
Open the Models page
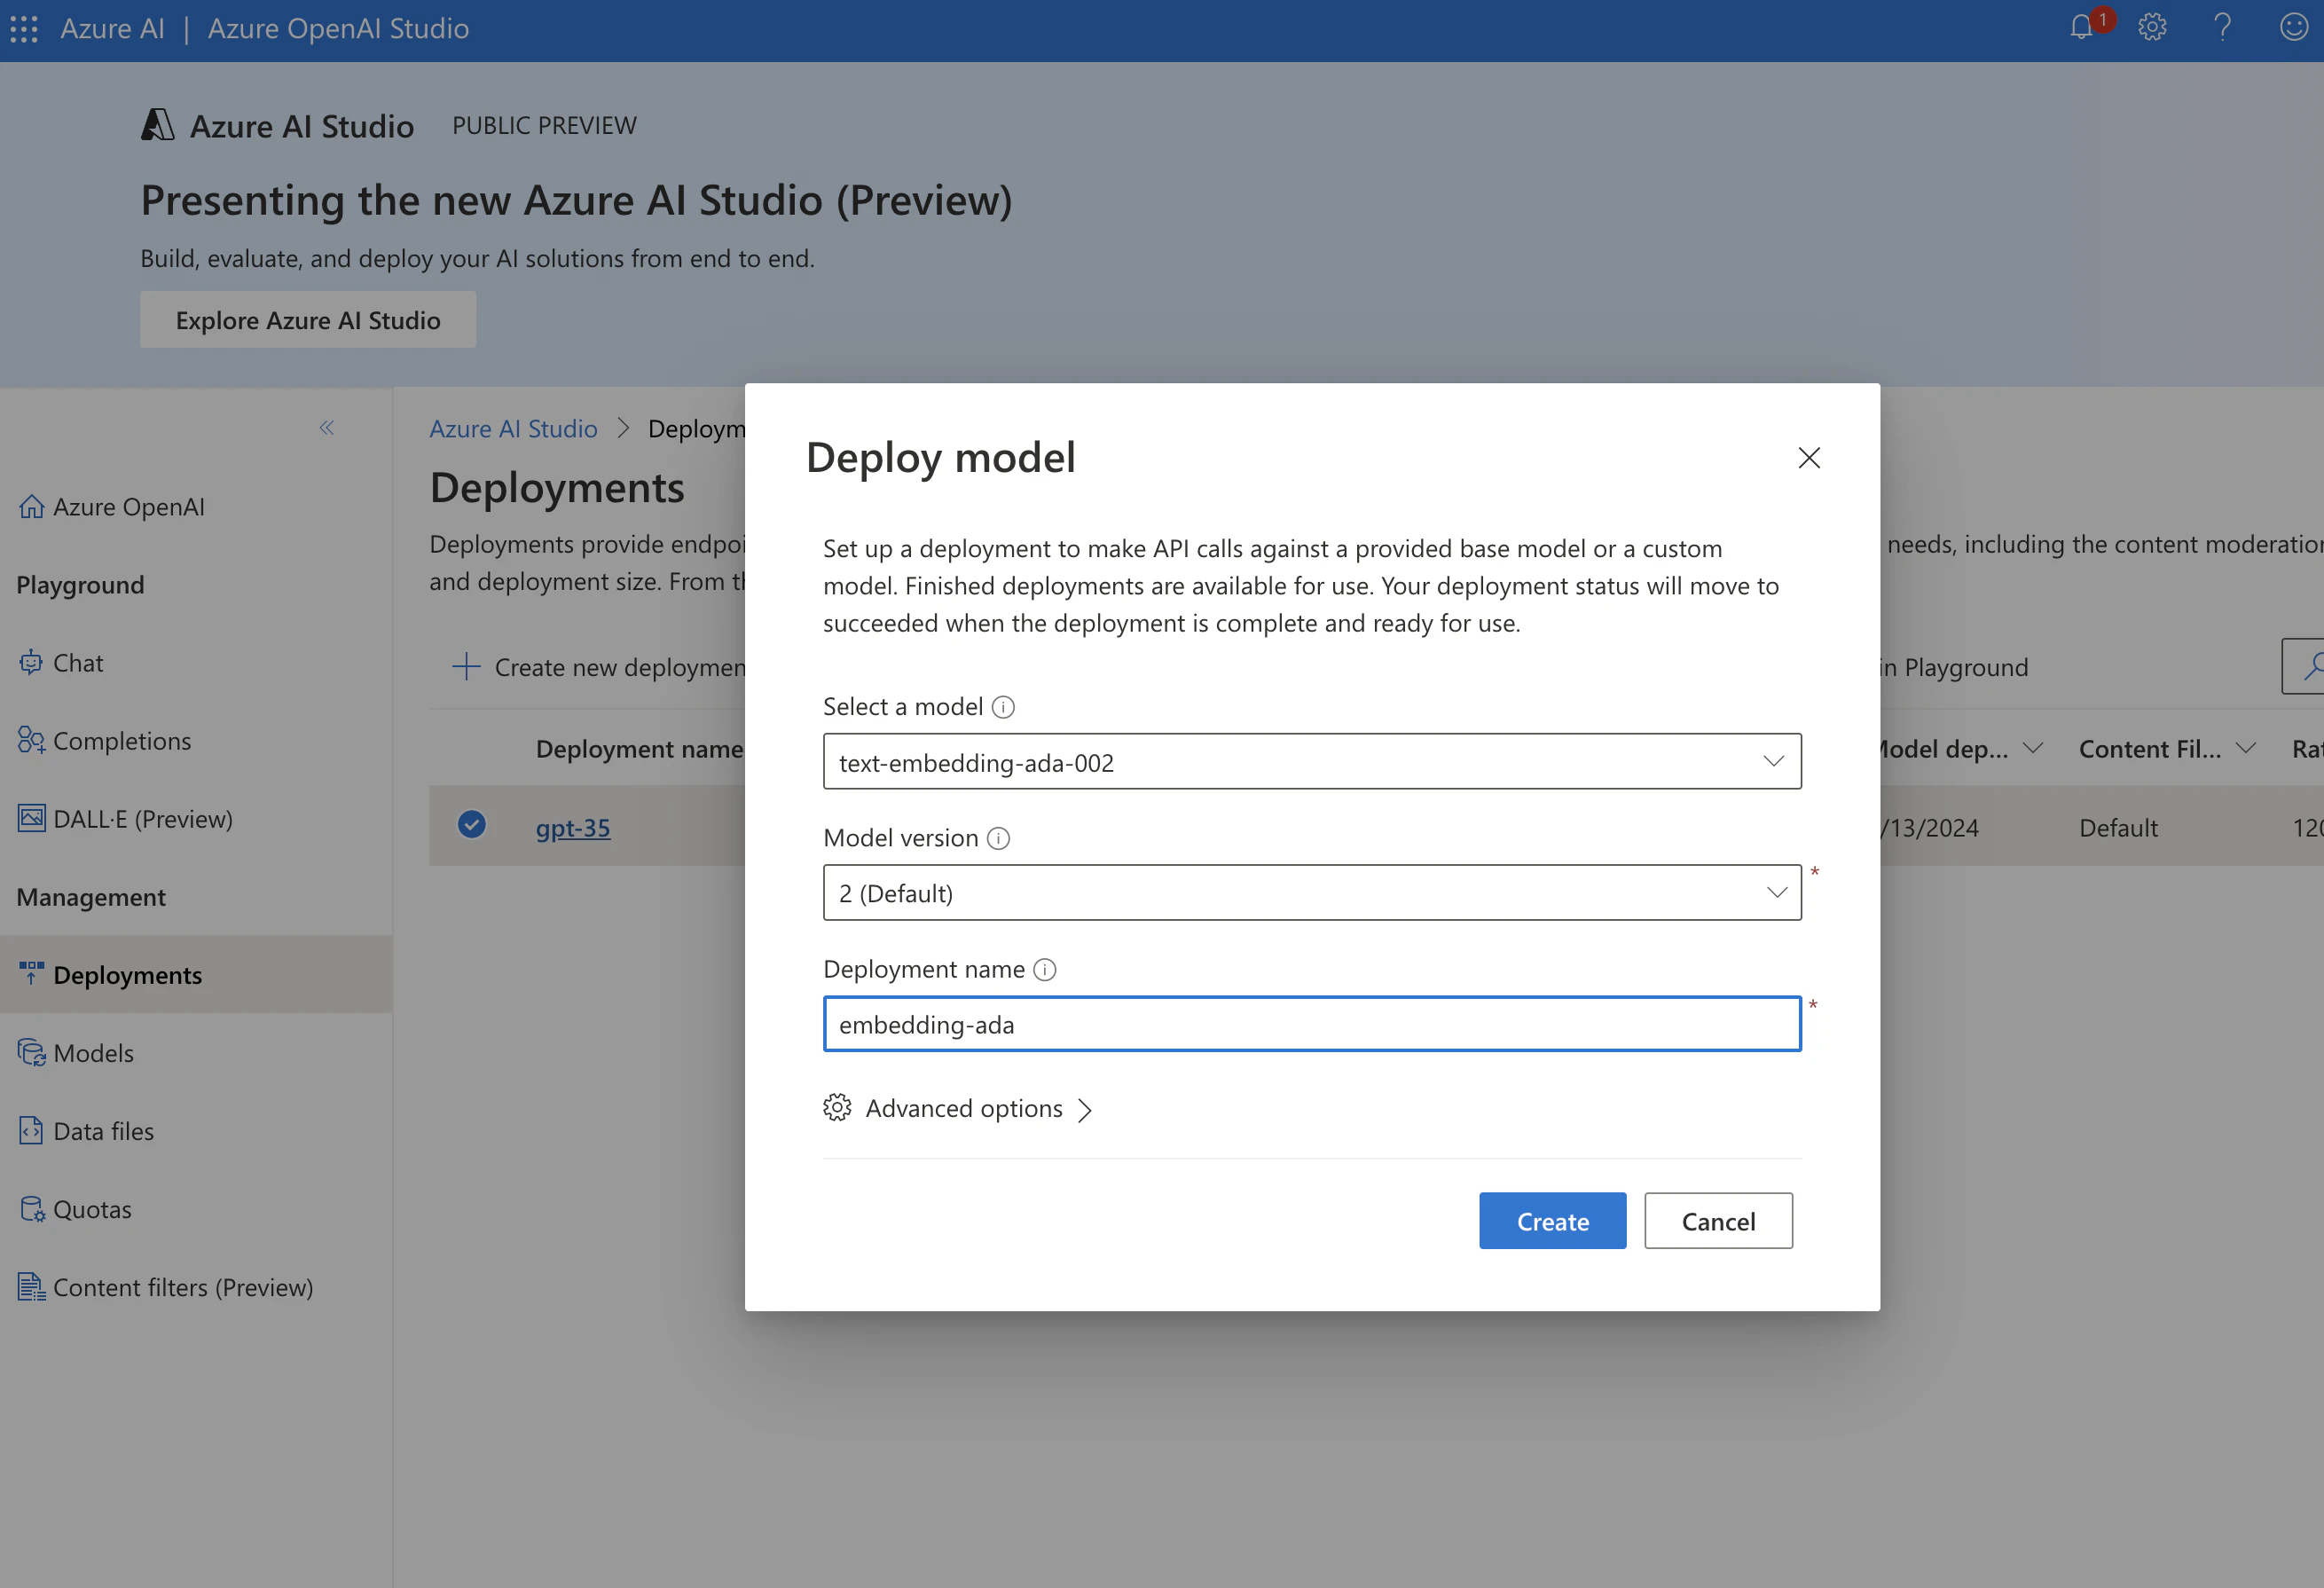(76, 1053)
